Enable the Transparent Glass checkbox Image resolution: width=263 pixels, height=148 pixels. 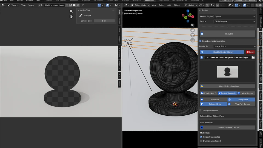tap(201, 110)
